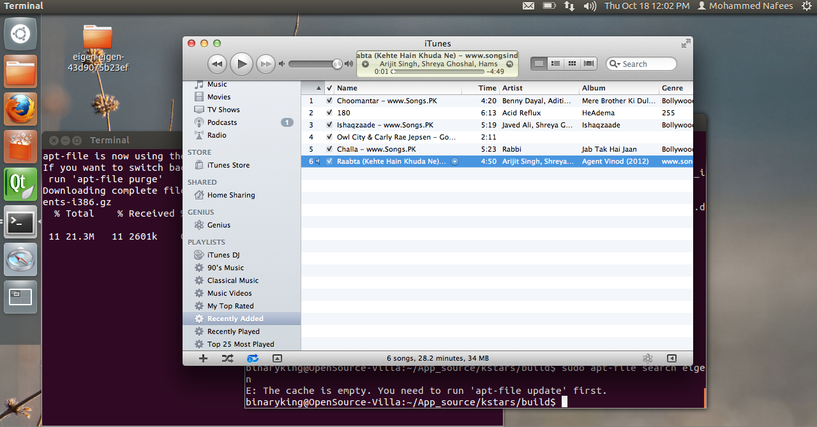Screen dimensions: 817x427
Task: Show the iTunes sidebar panel button
Action: tap(671, 358)
